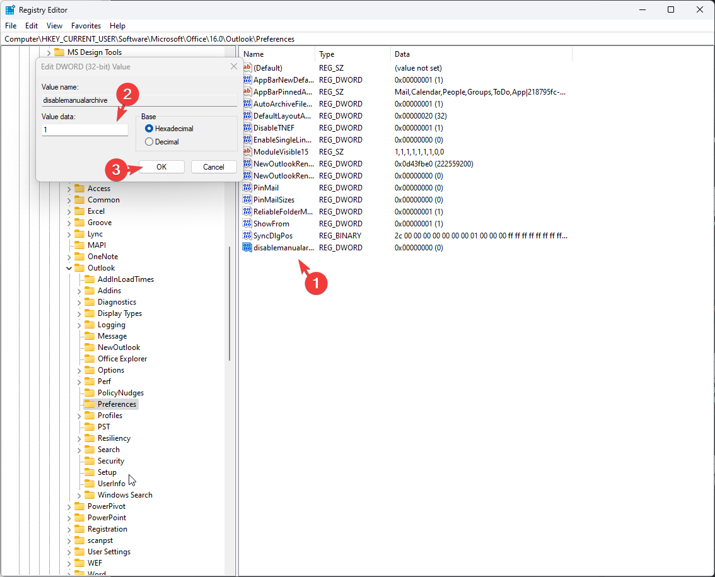Click the Registration folder icon

pos(80,529)
